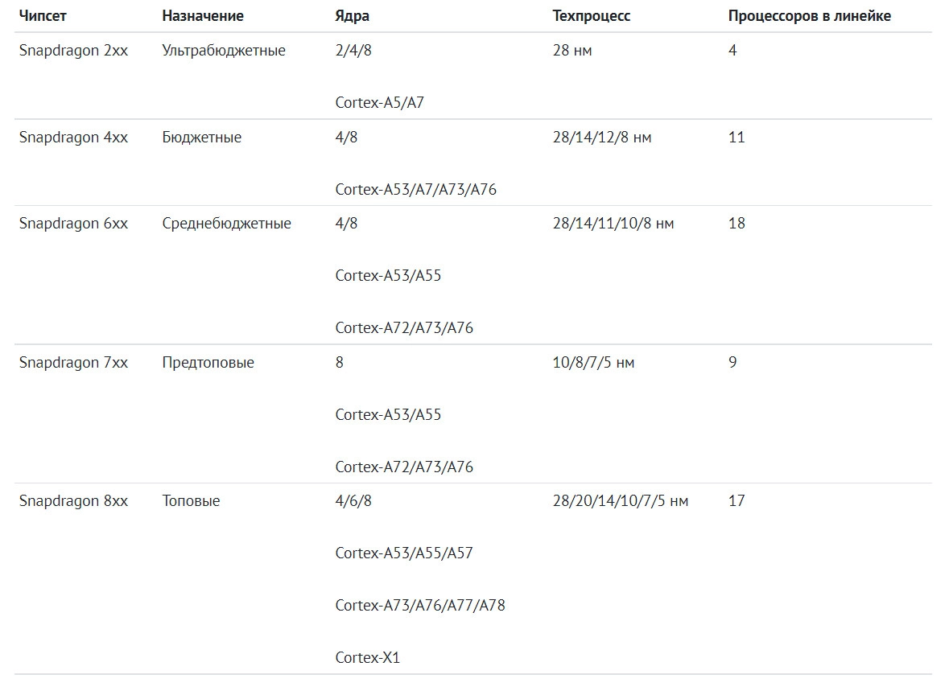Click the "Техпроцесс" column header

592,16
